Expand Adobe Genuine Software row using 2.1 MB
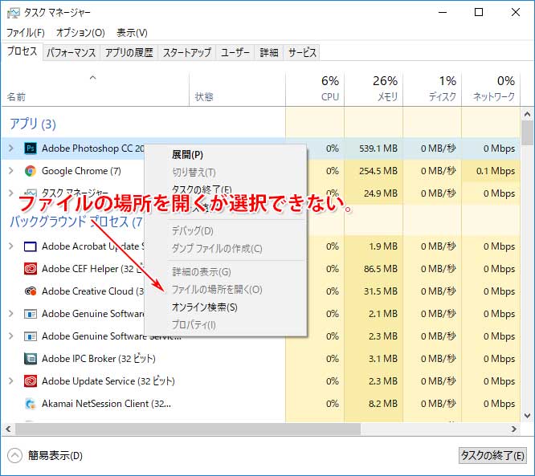The image size is (535, 476). [x=11, y=314]
